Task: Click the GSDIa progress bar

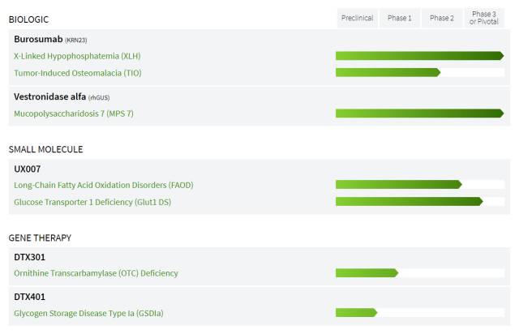Action: tap(356, 312)
